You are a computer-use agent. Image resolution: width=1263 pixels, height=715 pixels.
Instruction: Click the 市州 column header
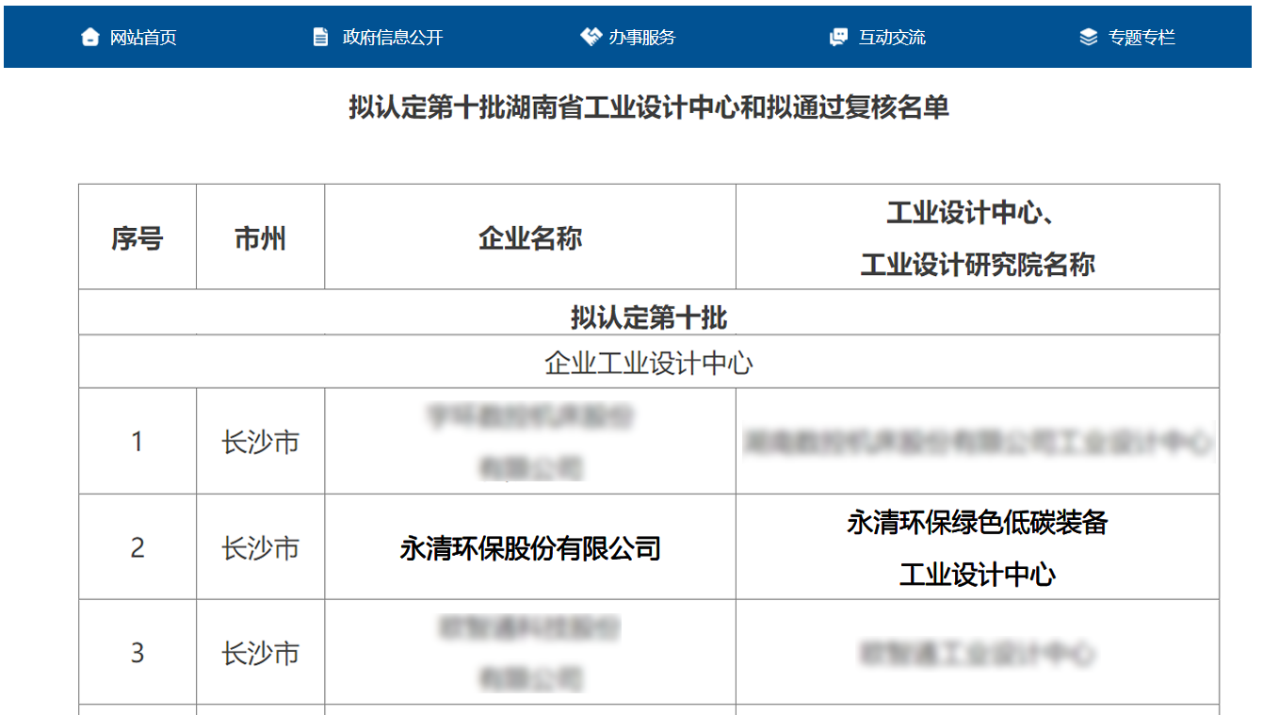click(260, 238)
